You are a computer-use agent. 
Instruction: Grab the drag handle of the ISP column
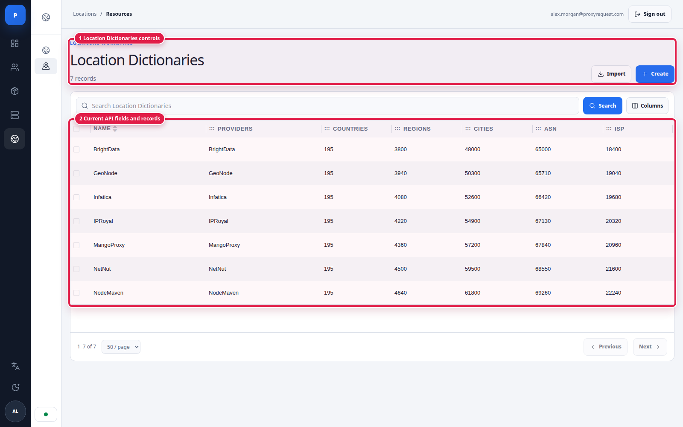[x=609, y=129]
